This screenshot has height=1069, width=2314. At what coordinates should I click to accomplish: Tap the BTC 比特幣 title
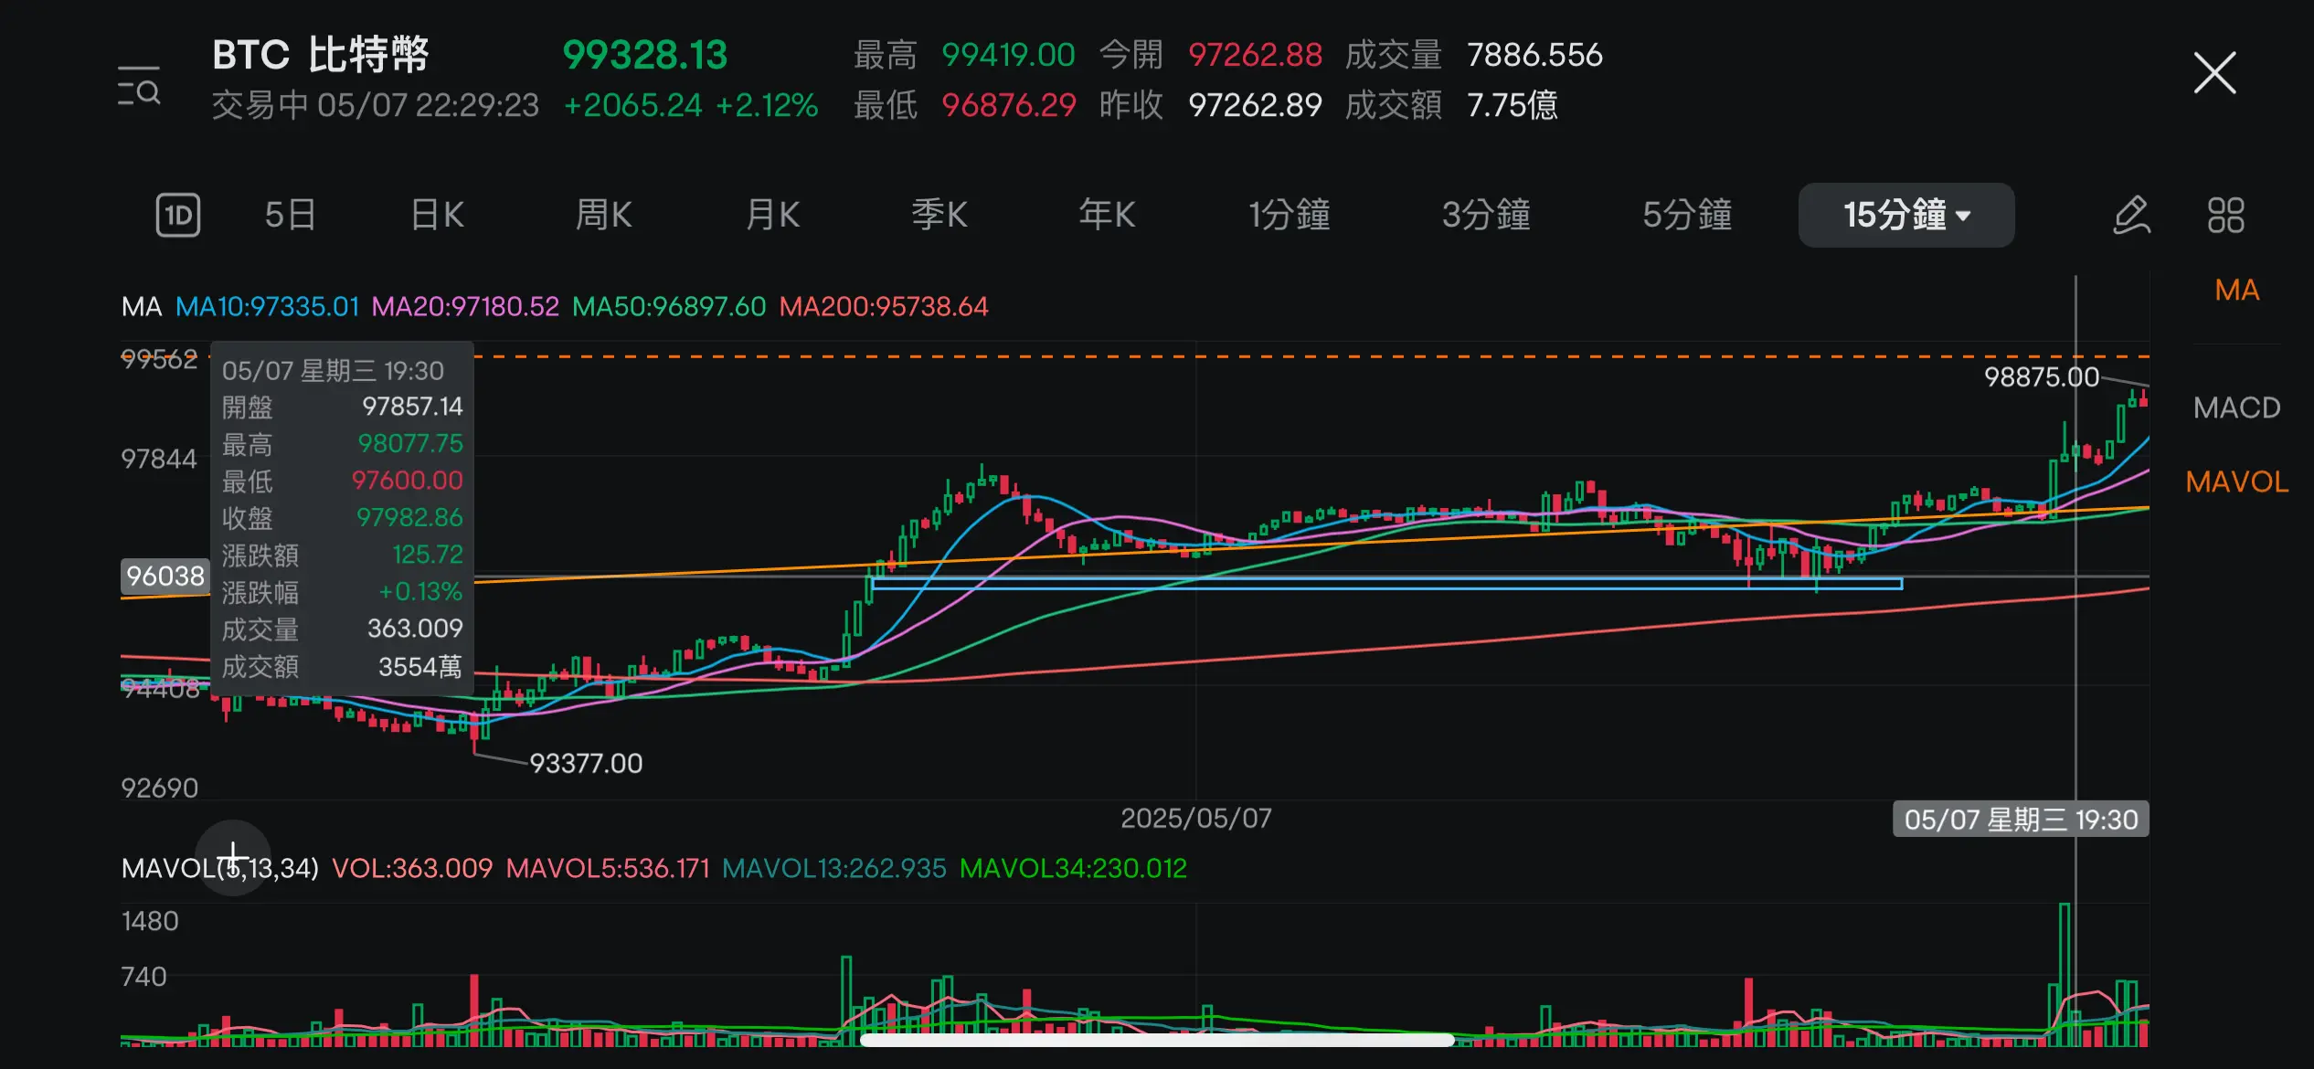click(x=321, y=55)
